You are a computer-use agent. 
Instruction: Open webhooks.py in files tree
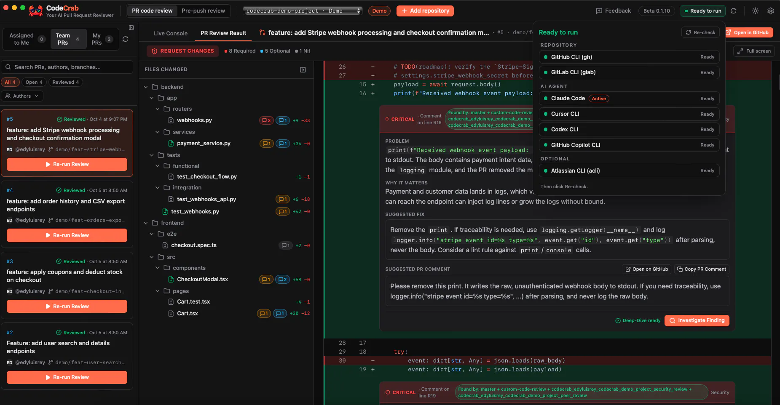(x=194, y=120)
